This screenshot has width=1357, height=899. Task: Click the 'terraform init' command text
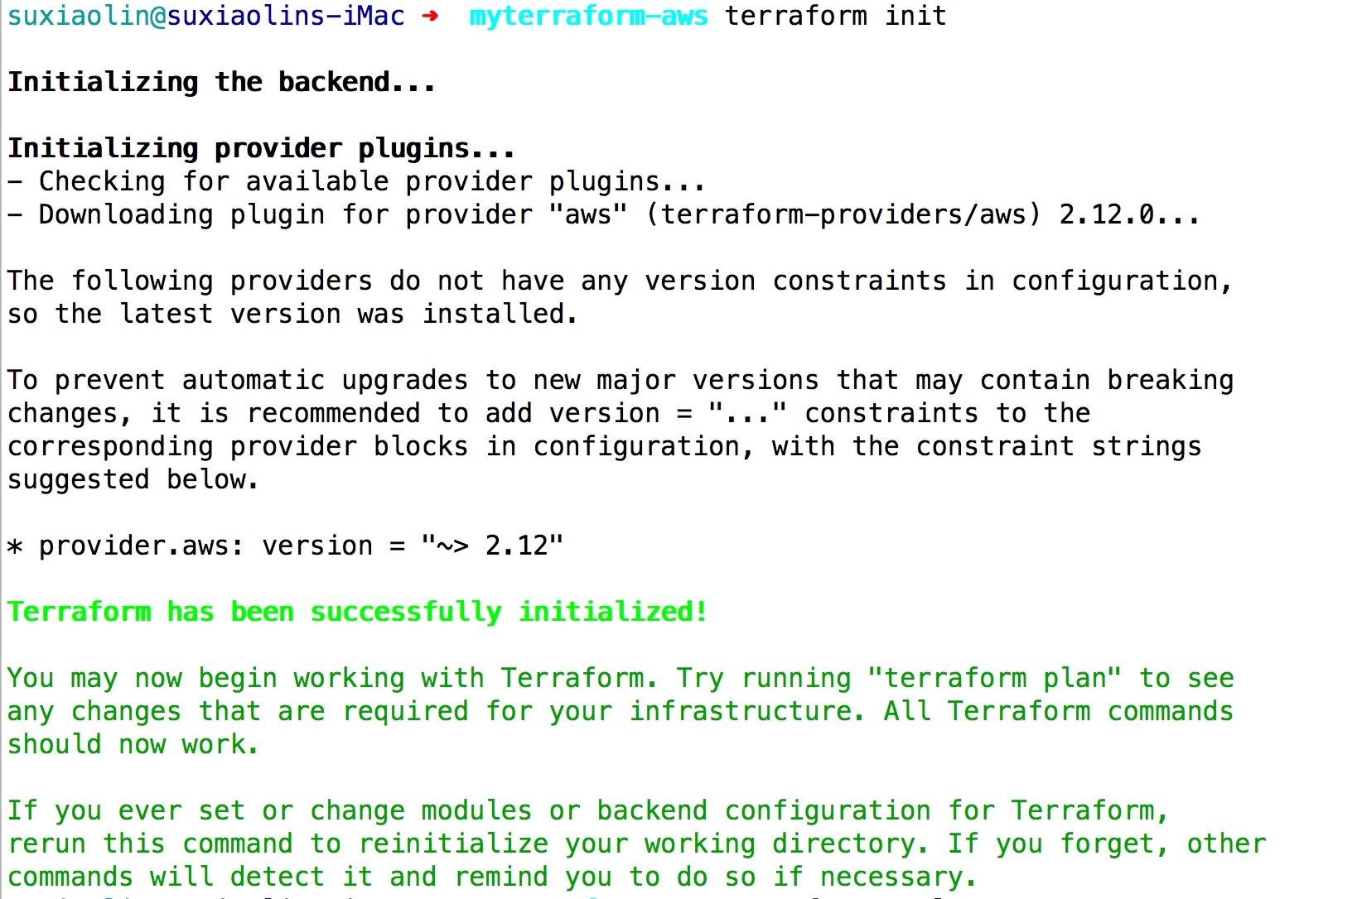point(836,16)
